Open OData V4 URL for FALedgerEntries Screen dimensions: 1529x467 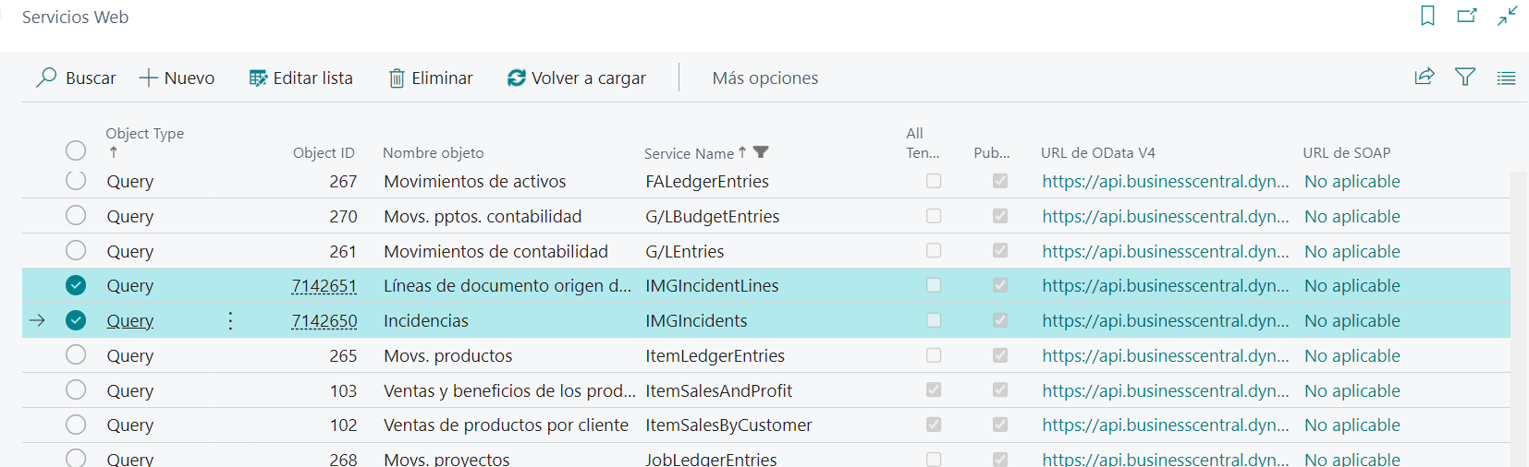pos(1165,182)
